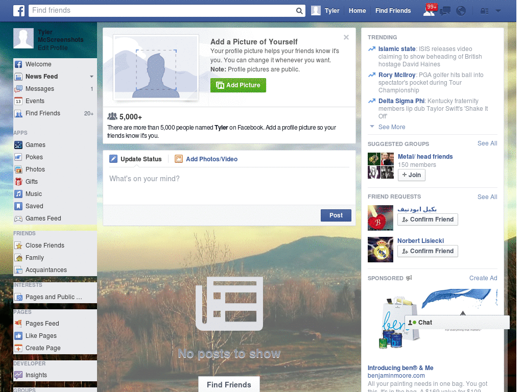
Task: Click the Create Ad link
Action: [483, 278]
